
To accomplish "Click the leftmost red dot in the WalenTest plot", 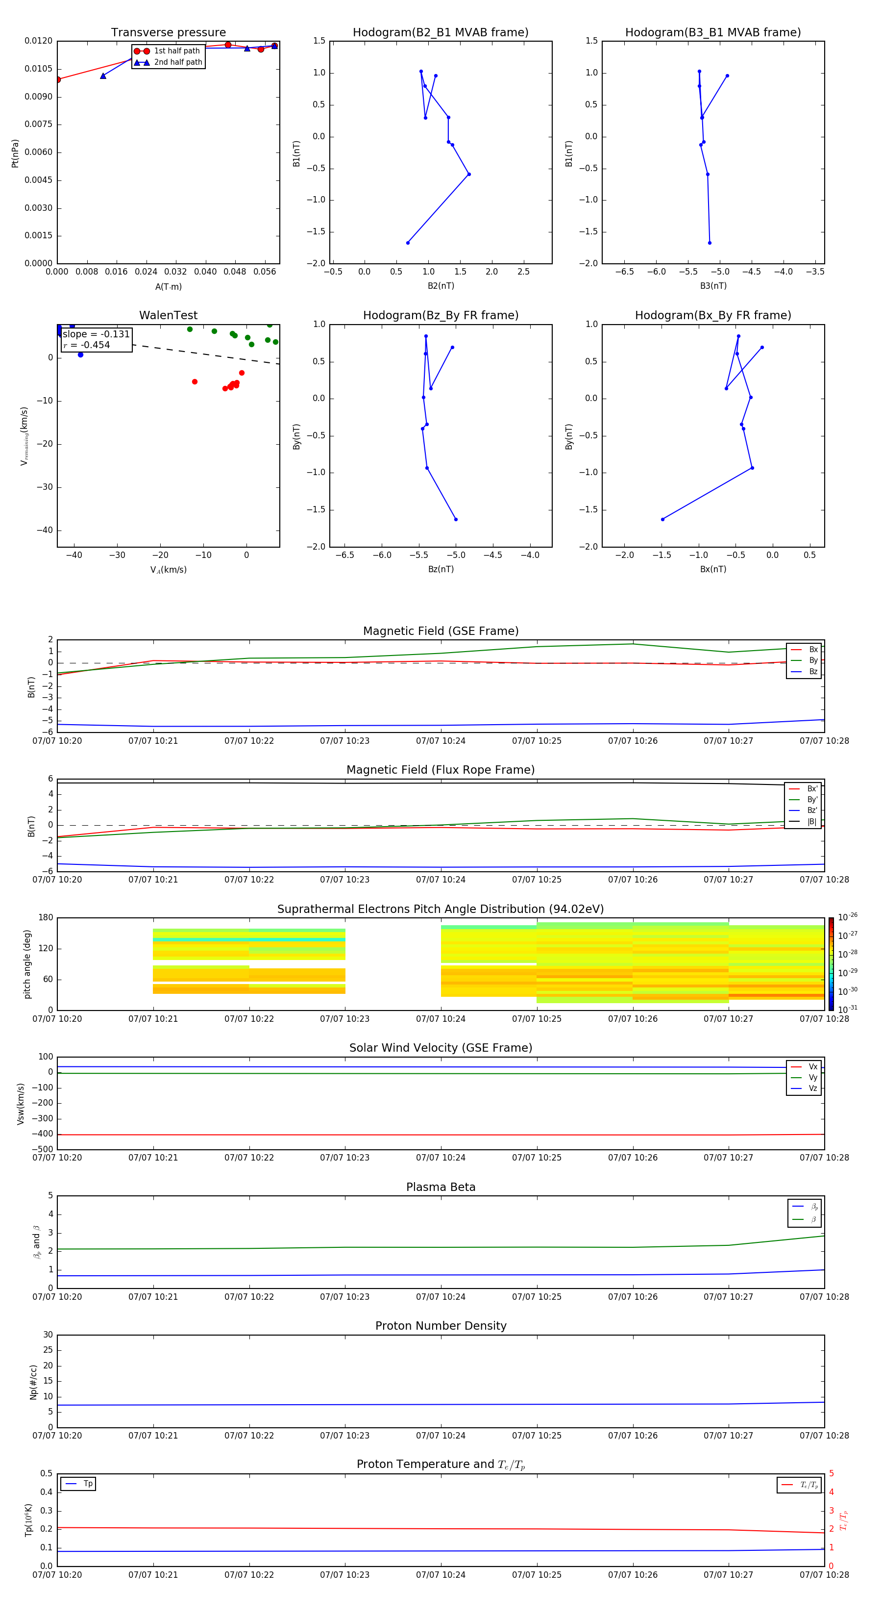I will pyautogui.click(x=195, y=382).
